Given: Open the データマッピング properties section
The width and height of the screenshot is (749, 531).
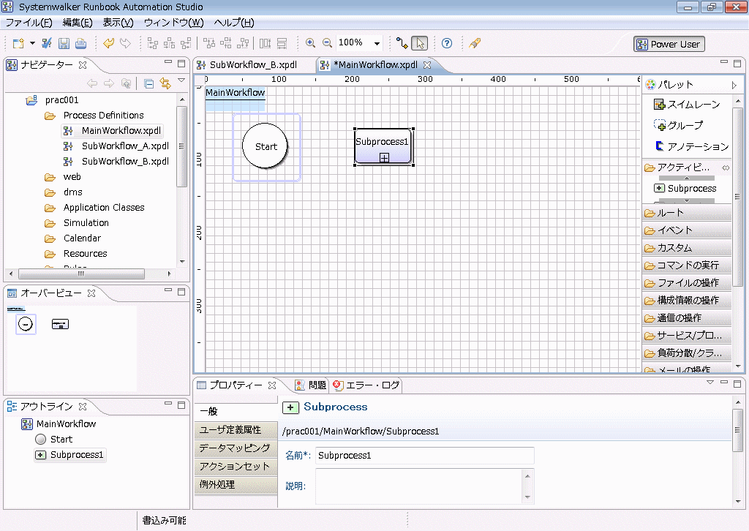Looking at the screenshot, I should tap(236, 448).
